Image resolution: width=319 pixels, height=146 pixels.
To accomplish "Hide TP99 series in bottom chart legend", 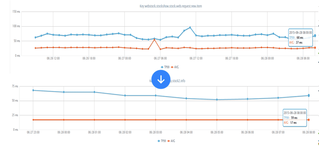I will click(x=162, y=141).
